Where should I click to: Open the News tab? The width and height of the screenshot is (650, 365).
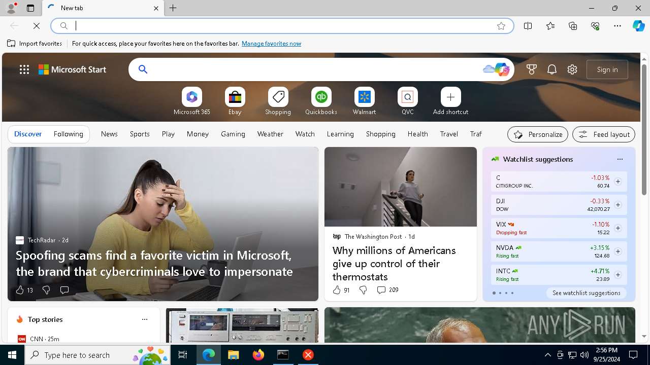point(109,134)
